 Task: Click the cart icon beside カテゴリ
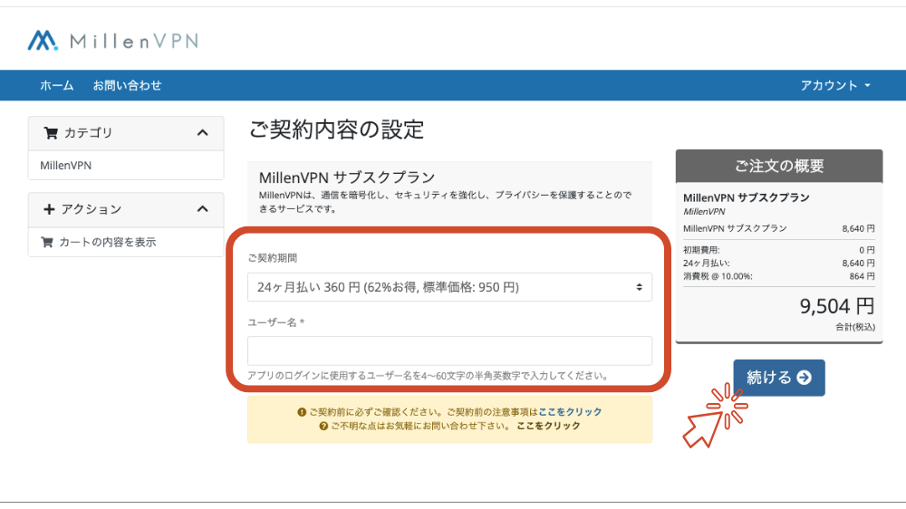point(50,133)
